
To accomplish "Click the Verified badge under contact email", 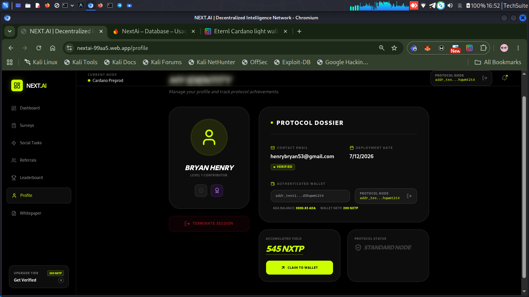I will (x=283, y=167).
